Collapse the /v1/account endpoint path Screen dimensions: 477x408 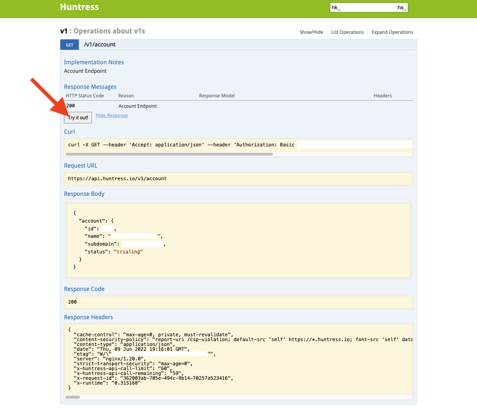click(x=100, y=45)
